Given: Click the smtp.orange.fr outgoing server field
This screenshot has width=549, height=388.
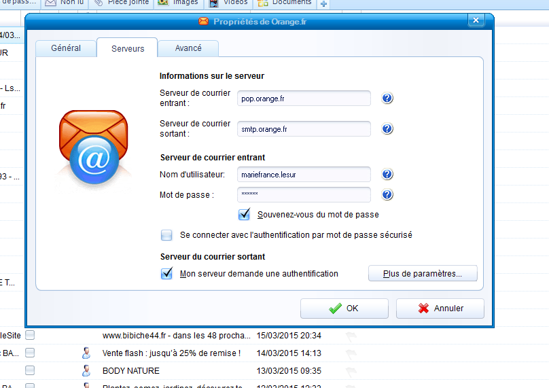Looking at the screenshot, I should [304, 129].
